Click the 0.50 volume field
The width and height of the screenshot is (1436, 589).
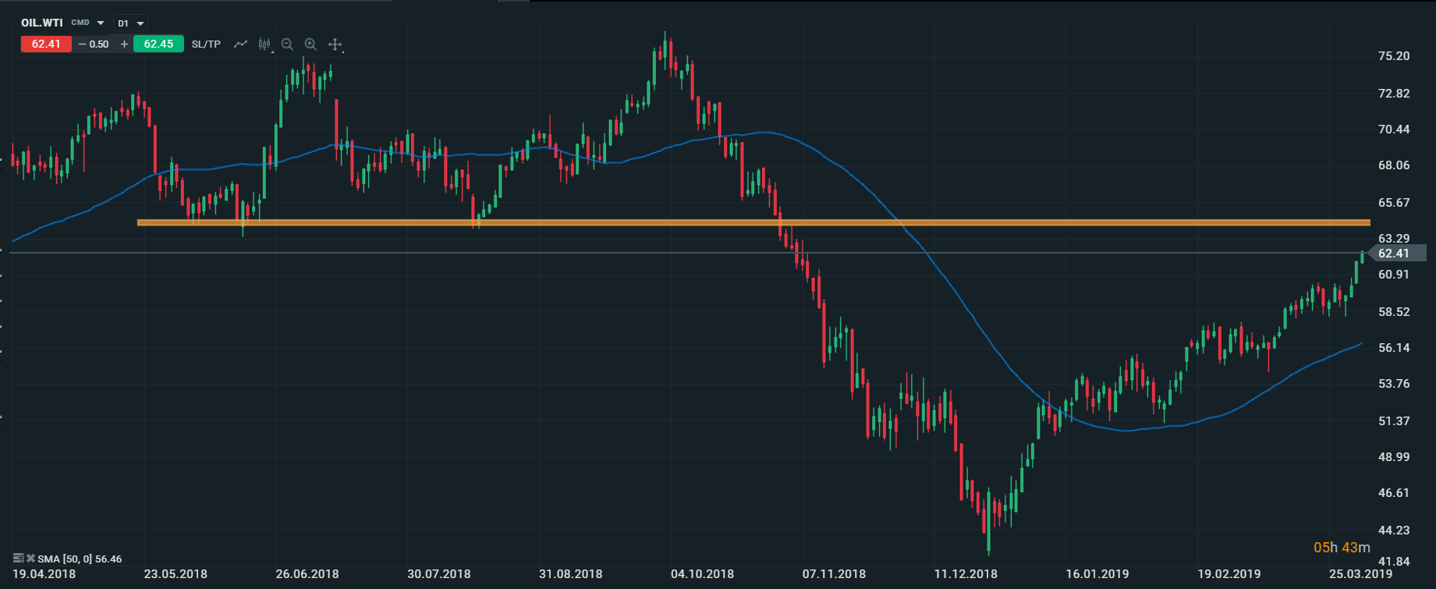click(100, 44)
